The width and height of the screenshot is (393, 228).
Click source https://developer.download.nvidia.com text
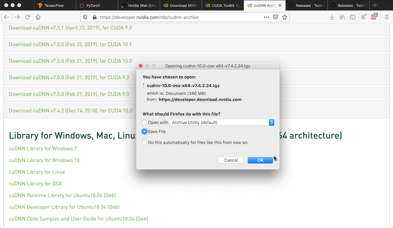pyautogui.click(x=200, y=100)
